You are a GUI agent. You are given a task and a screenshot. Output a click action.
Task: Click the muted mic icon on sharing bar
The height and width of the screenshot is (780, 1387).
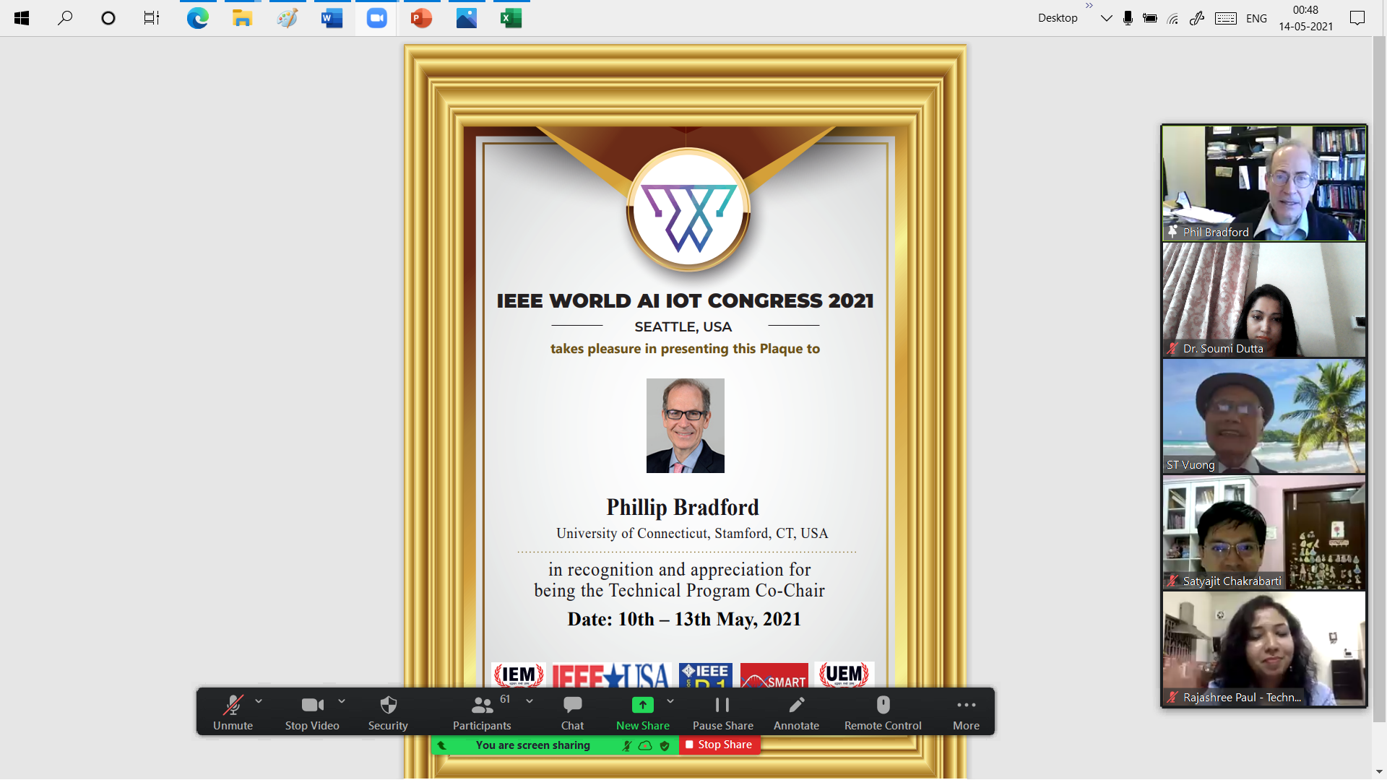click(x=626, y=745)
